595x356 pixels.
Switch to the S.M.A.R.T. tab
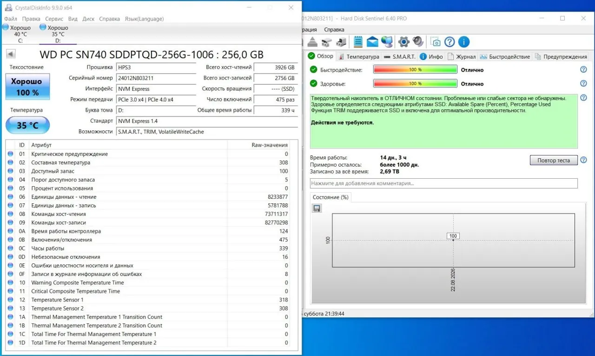400,56
